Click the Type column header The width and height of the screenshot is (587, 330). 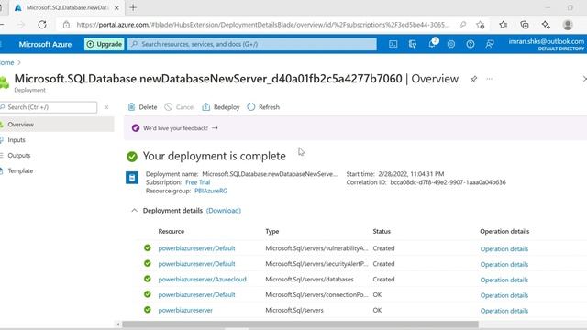point(272,231)
